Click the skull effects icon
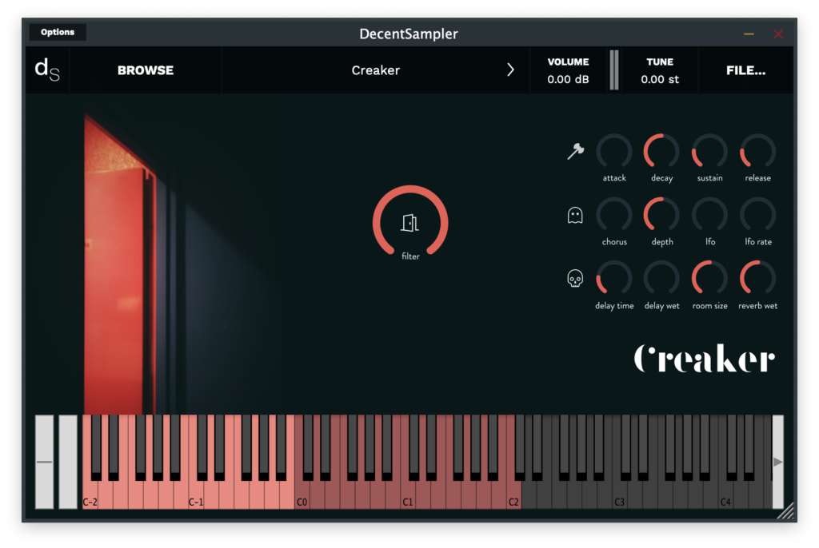This screenshot has width=819, height=548. point(575,279)
